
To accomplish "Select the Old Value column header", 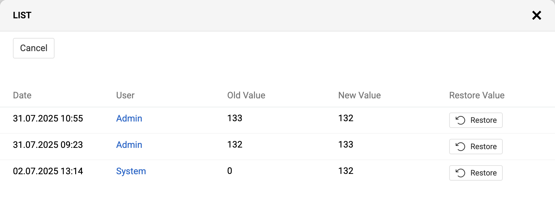I will pos(246,95).
